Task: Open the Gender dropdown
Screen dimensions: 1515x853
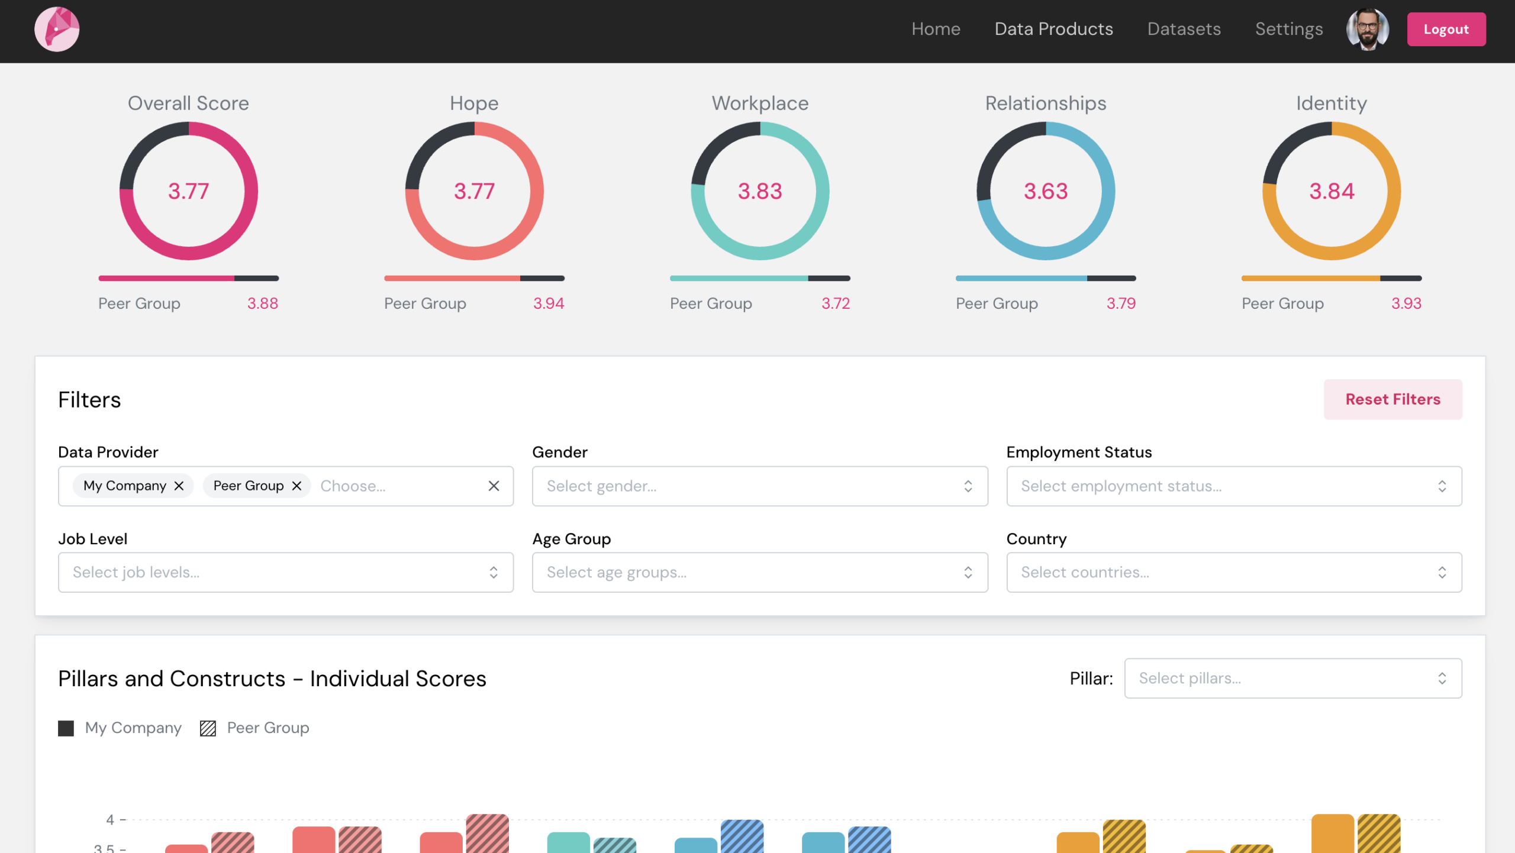Action: (x=759, y=486)
